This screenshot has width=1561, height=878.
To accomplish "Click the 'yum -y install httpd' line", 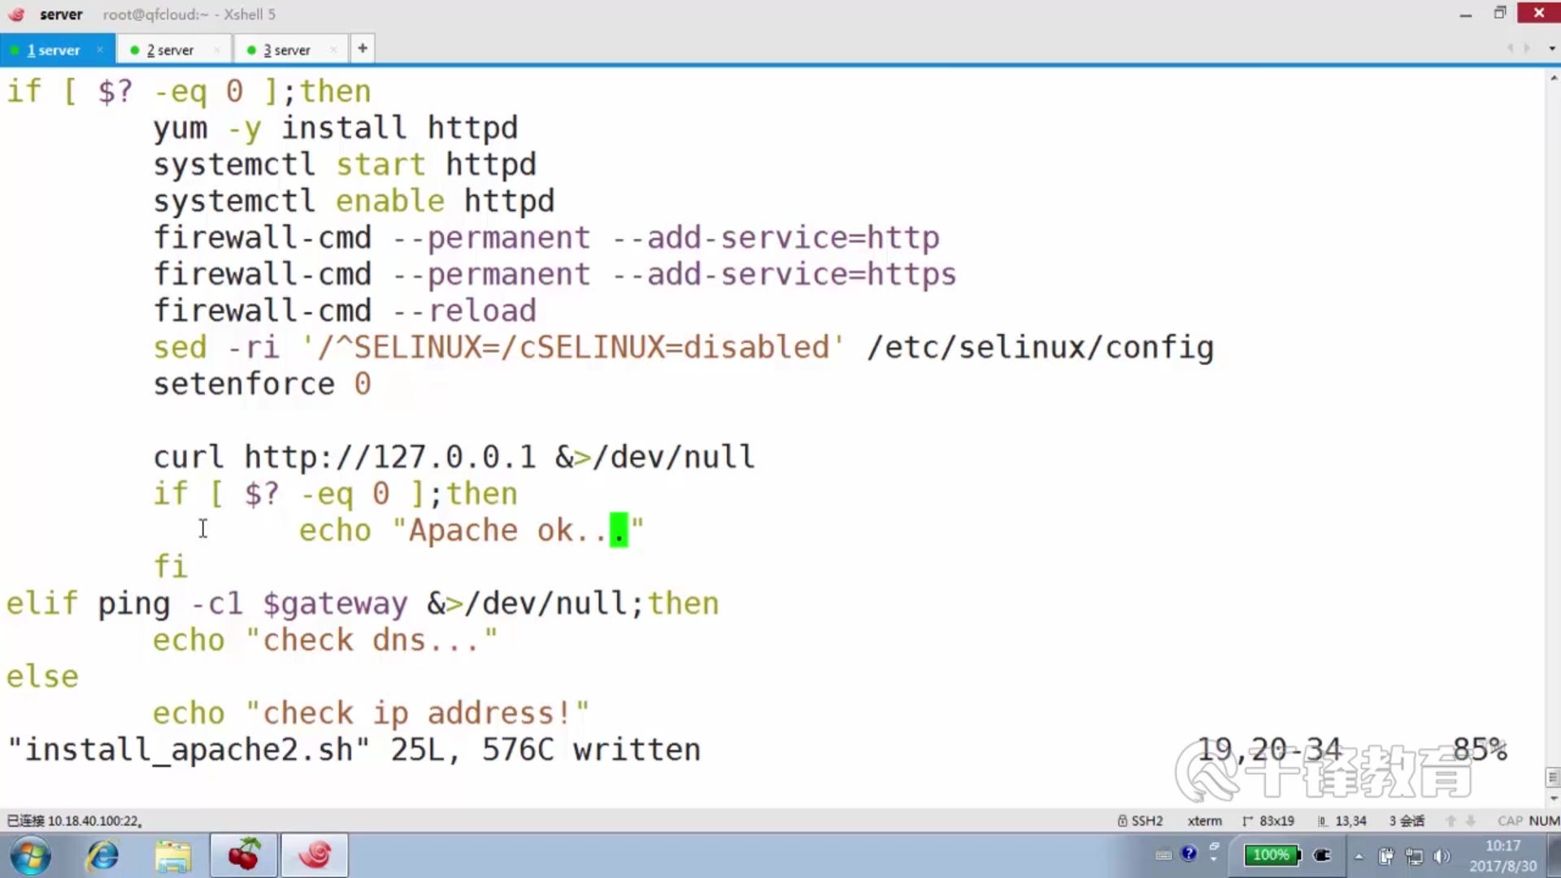I will click(x=336, y=128).
